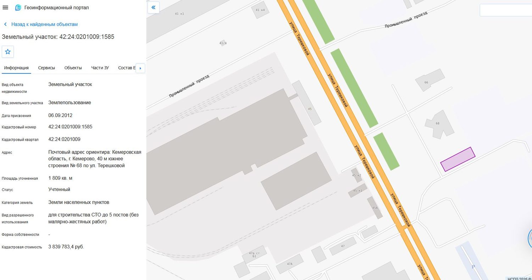The image size is (532, 280).
Task: Focus the search field above the map
Action: [506, 10]
